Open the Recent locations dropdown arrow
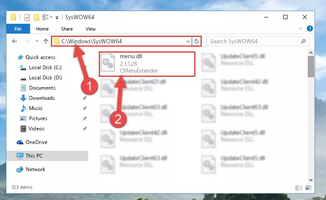The image size is (326, 200). click(x=37, y=41)
